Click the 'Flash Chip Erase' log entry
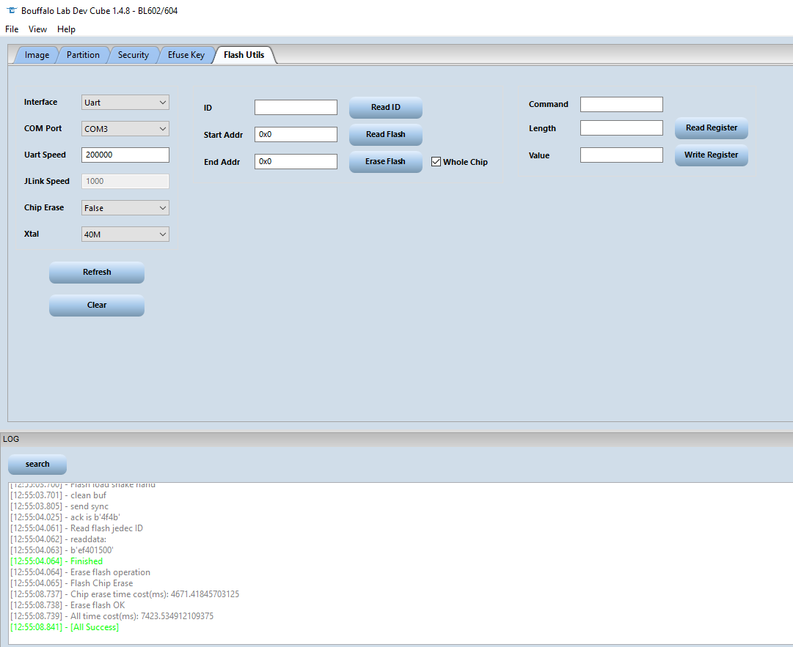793x647 pixels. click(x=72, y=583)
